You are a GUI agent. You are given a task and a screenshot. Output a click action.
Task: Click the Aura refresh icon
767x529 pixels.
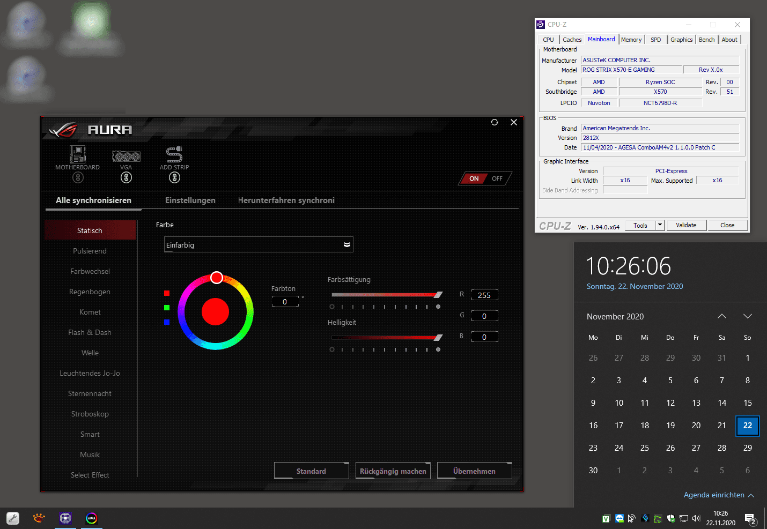tap(495, 122)
